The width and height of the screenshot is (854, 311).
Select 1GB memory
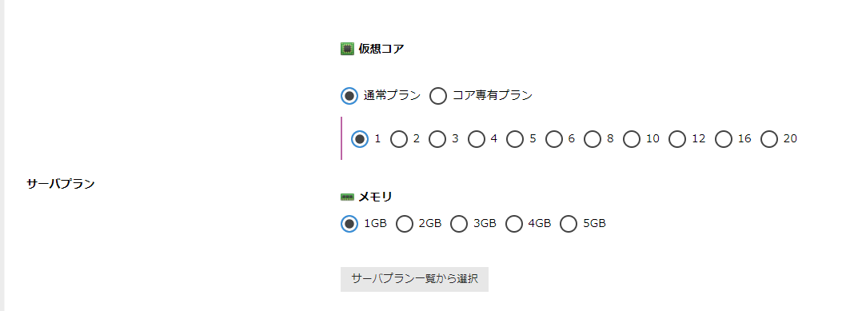point(349,224)
